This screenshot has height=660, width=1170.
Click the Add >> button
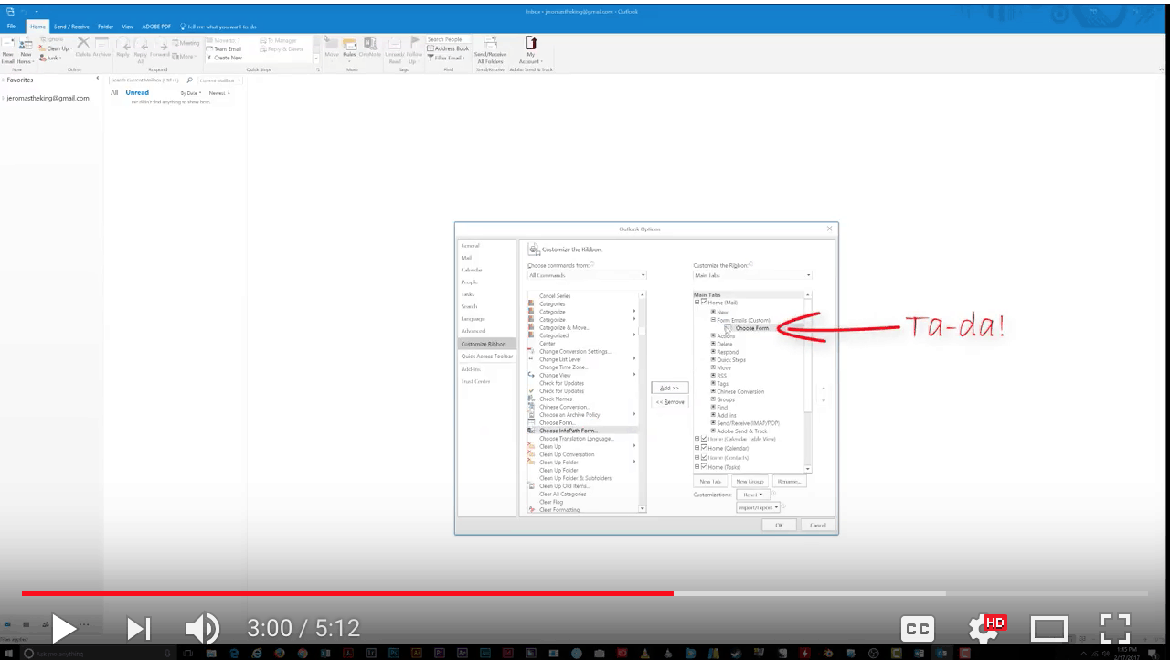coord(670,389)
